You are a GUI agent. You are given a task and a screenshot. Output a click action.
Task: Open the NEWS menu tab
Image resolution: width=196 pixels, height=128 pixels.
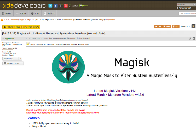[x=7, y=14]
